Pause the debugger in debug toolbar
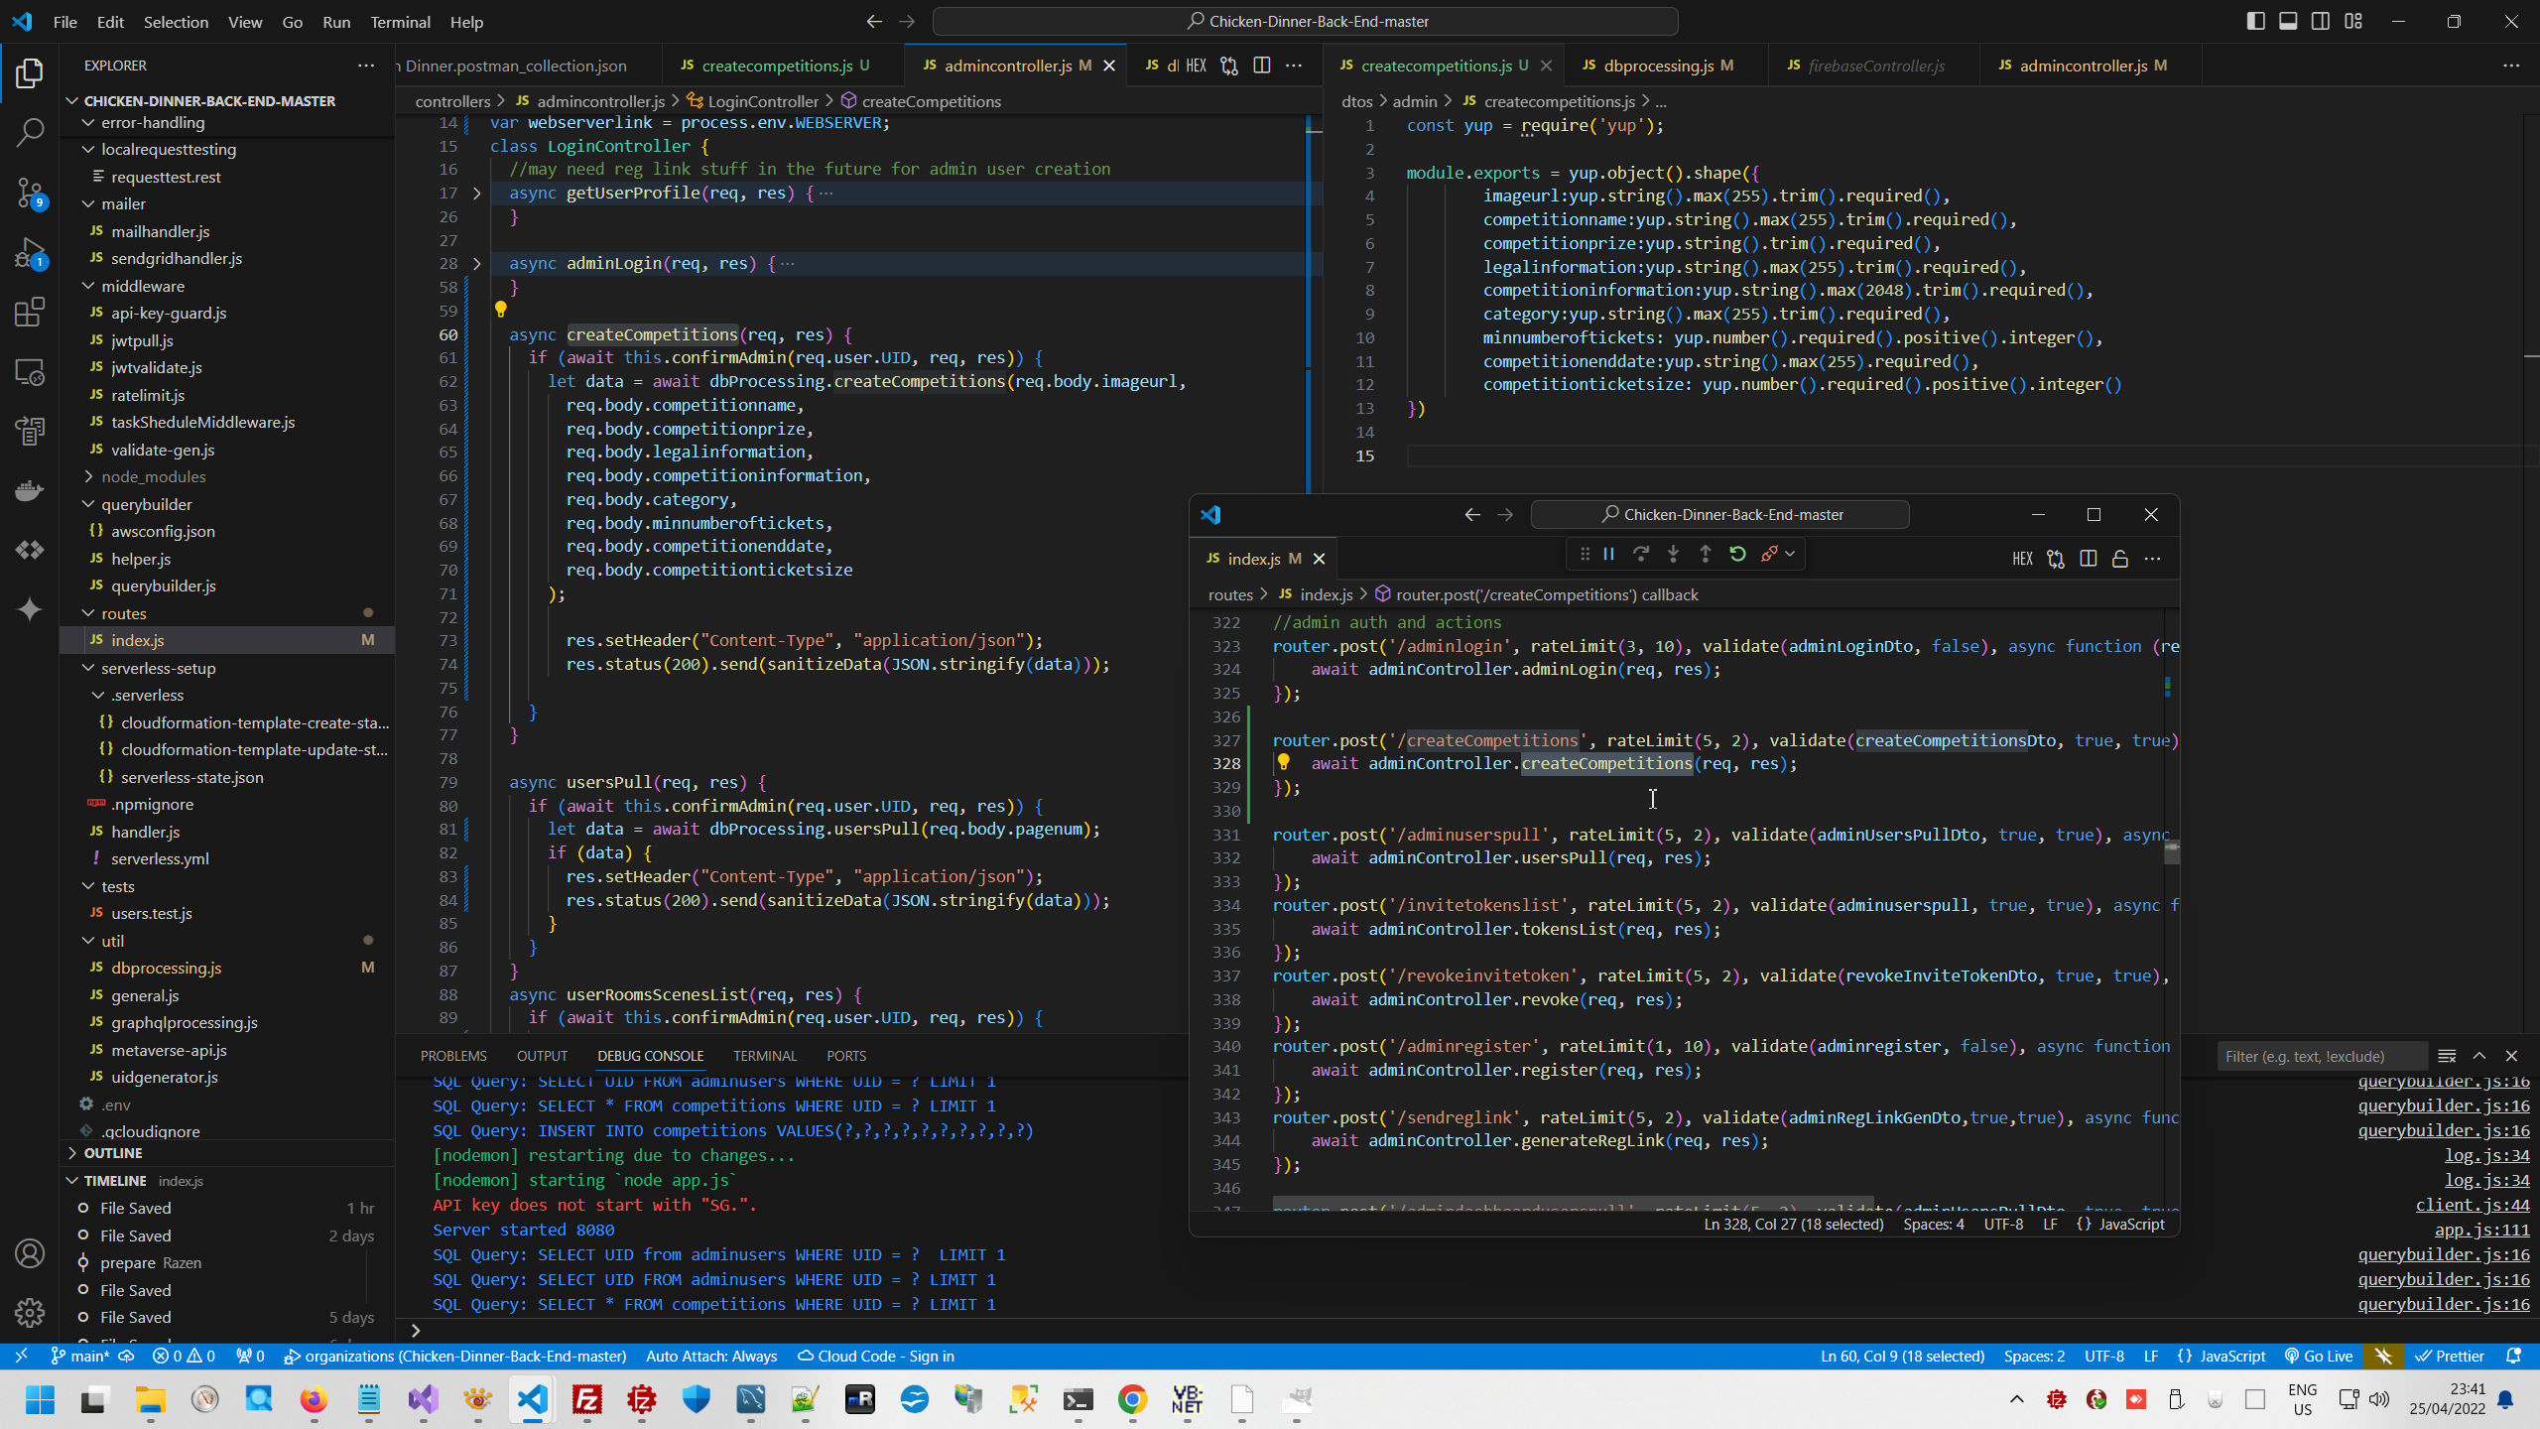This screenshot has width=2540, height=1429. [x=1608, y=554]
